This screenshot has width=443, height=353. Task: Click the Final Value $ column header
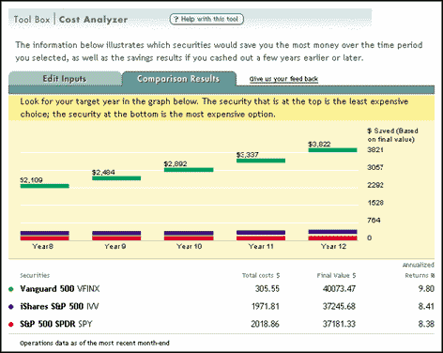[x=336, y=275]
